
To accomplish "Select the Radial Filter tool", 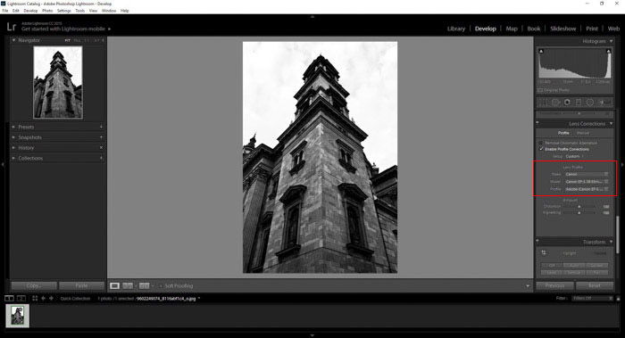I will (x=590, y=103).
